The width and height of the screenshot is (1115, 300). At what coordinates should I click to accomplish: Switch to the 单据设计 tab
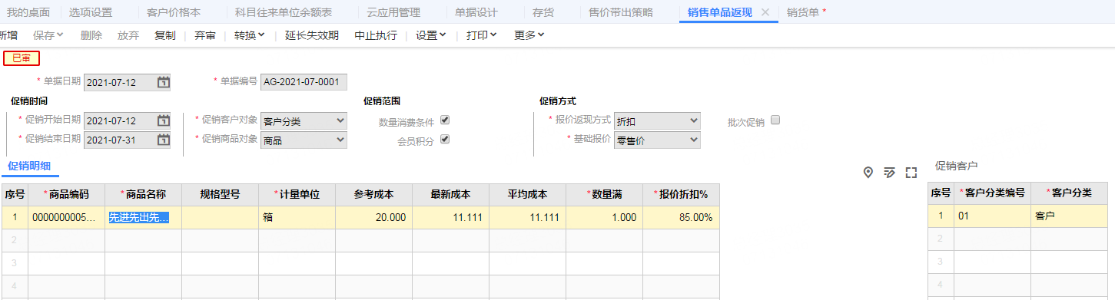[x=476, y=12]
